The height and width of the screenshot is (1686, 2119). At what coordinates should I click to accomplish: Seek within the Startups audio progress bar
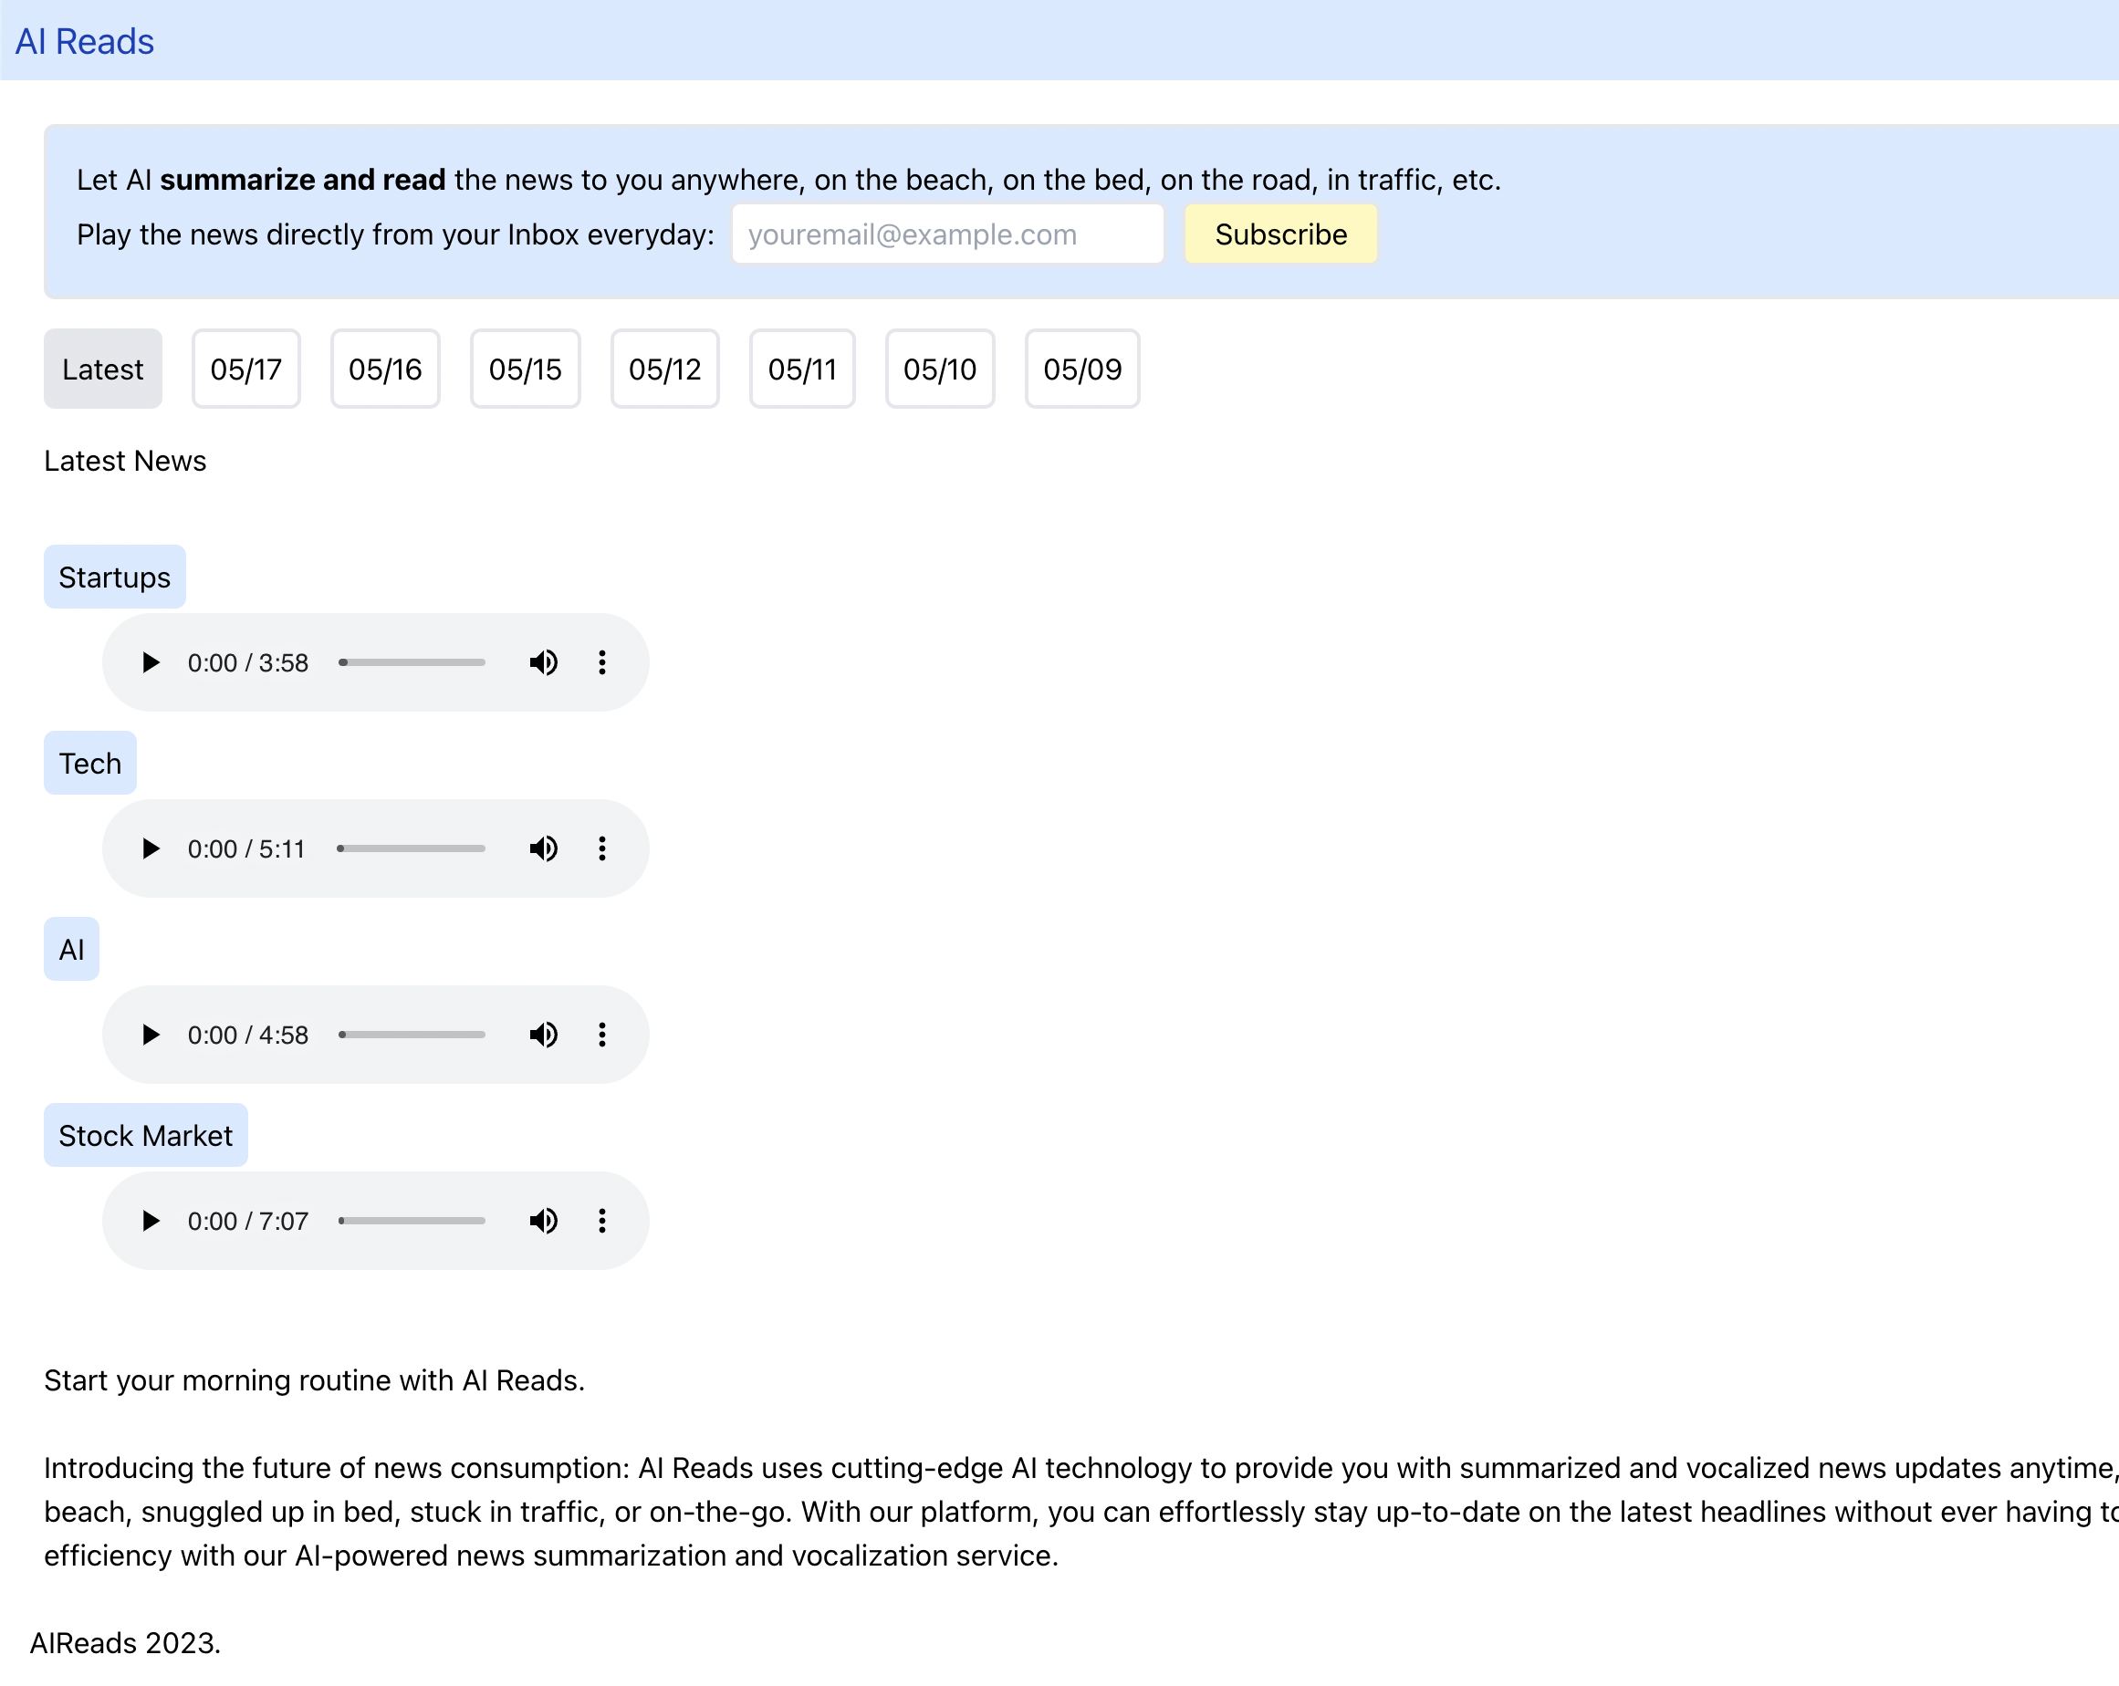(412, 663)
